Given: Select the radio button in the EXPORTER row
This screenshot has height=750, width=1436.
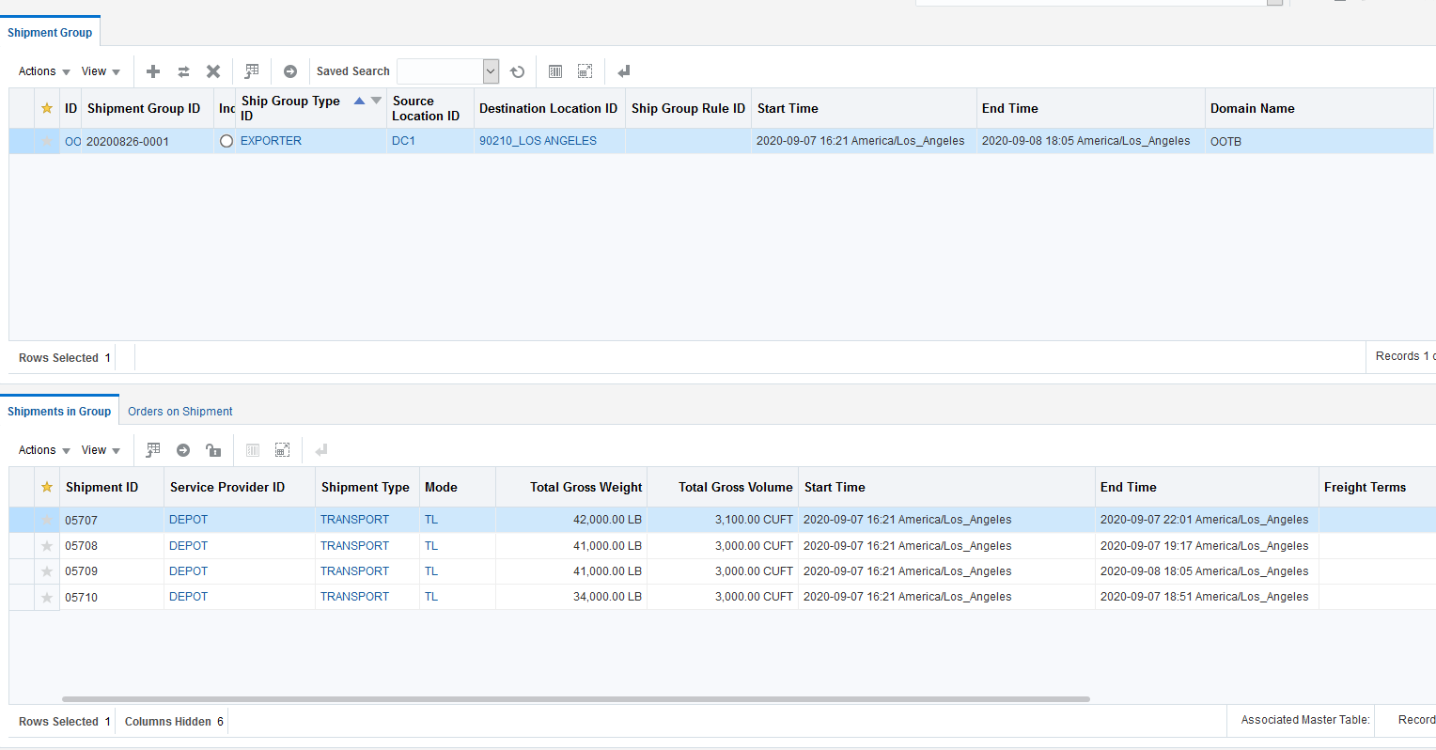Looking at the screenshot, I should click(x=226, y=141).
